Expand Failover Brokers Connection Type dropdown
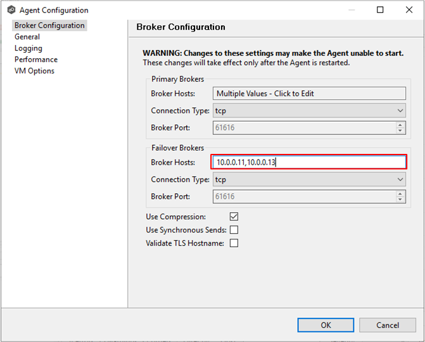 pos(309,179)
